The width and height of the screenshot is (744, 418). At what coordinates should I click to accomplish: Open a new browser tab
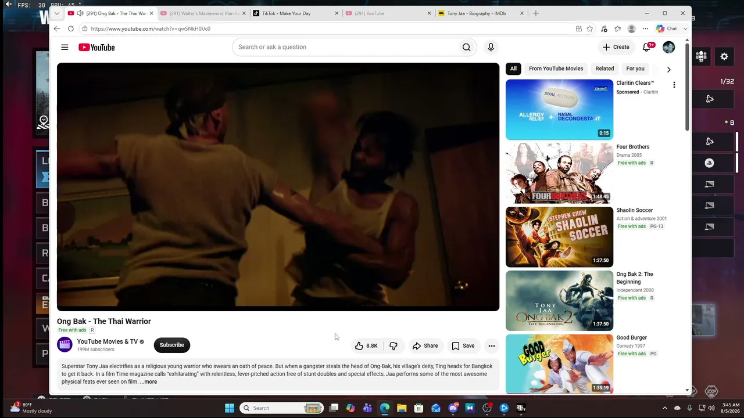(x=536, y=13)
